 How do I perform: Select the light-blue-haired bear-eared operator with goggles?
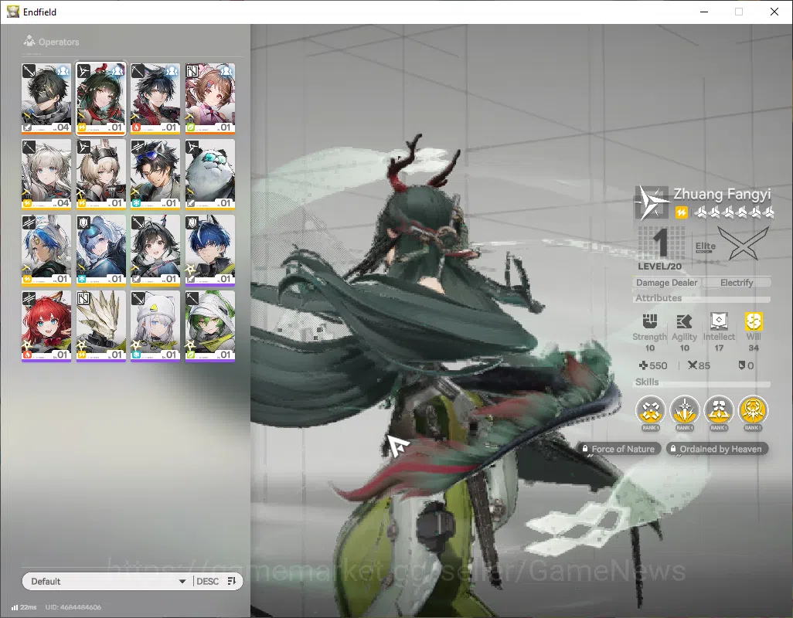100,250
